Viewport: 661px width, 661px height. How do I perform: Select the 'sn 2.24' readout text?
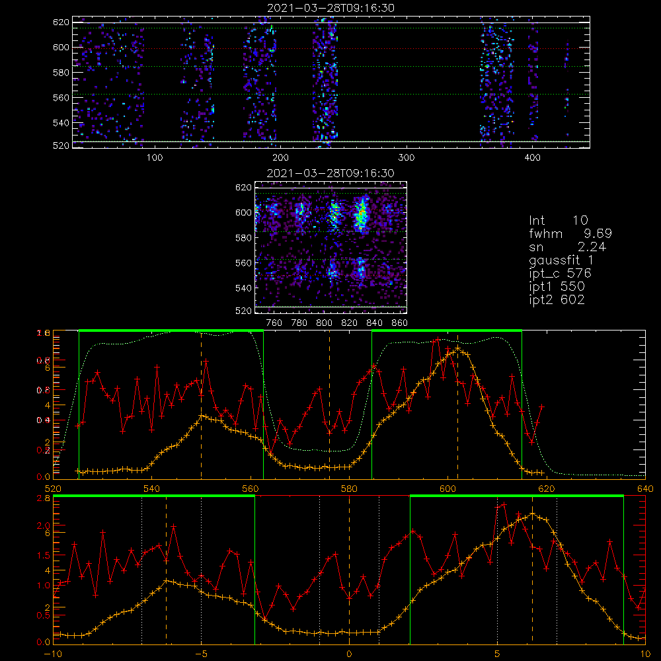tap(567, 247)
